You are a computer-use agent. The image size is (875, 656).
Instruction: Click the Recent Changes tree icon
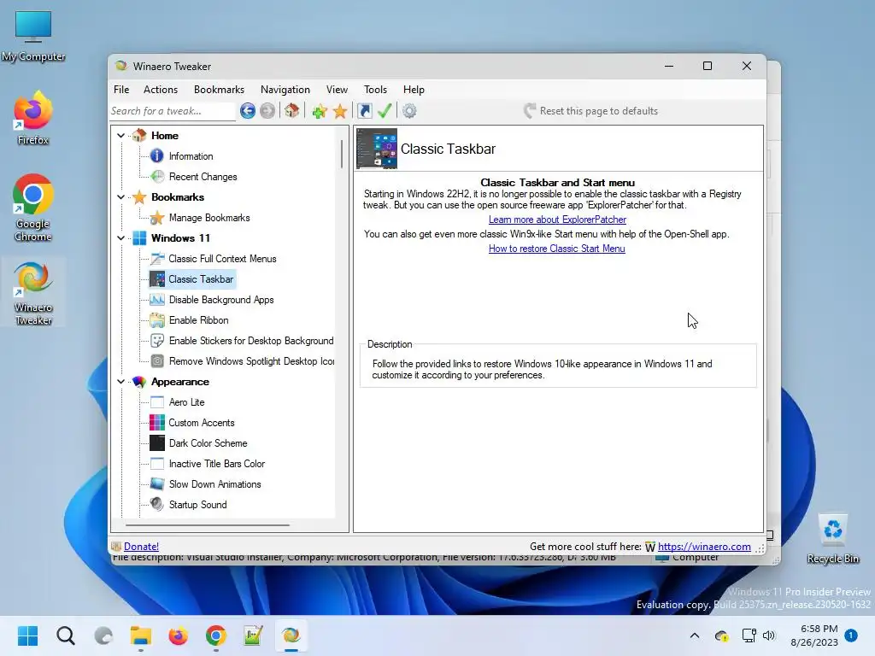157,176
